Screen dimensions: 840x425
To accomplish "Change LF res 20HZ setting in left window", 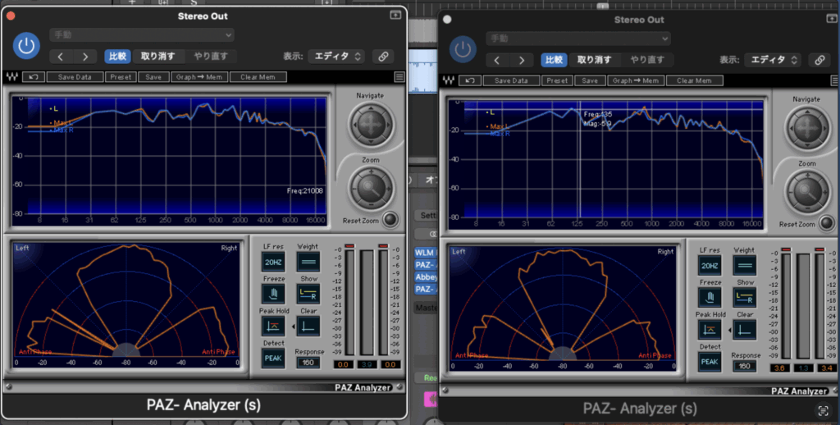I will pos(273,262).
